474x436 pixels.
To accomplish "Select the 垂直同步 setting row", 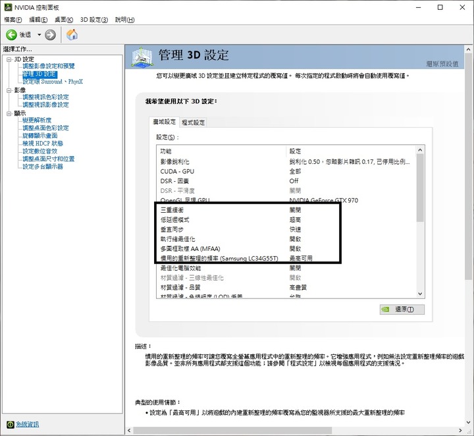I will 286,229.
